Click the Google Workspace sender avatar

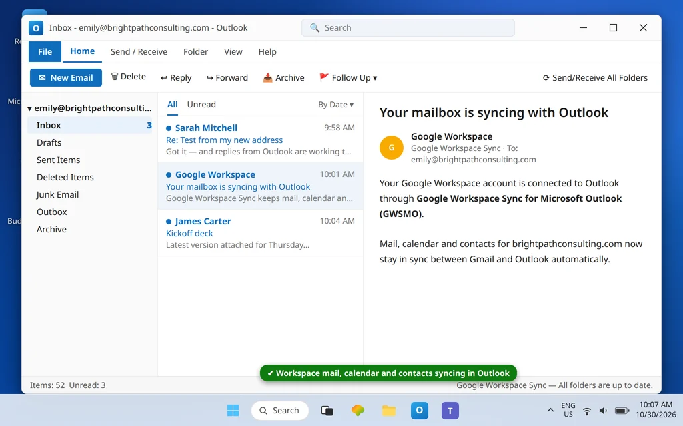point(391,148)
